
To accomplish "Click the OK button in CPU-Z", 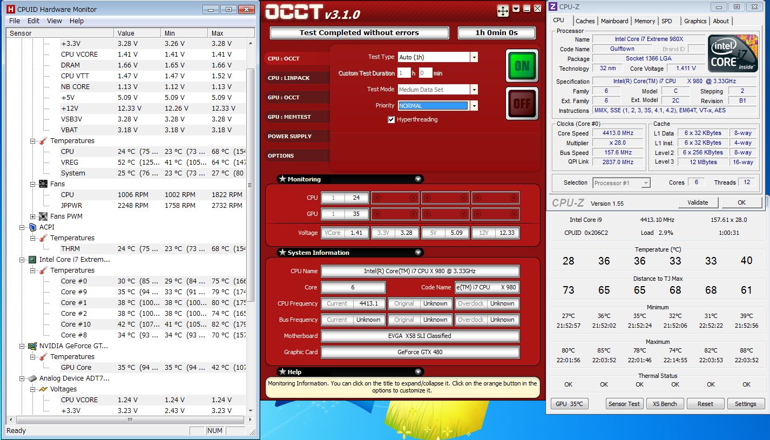I will (x=741, y=202).
